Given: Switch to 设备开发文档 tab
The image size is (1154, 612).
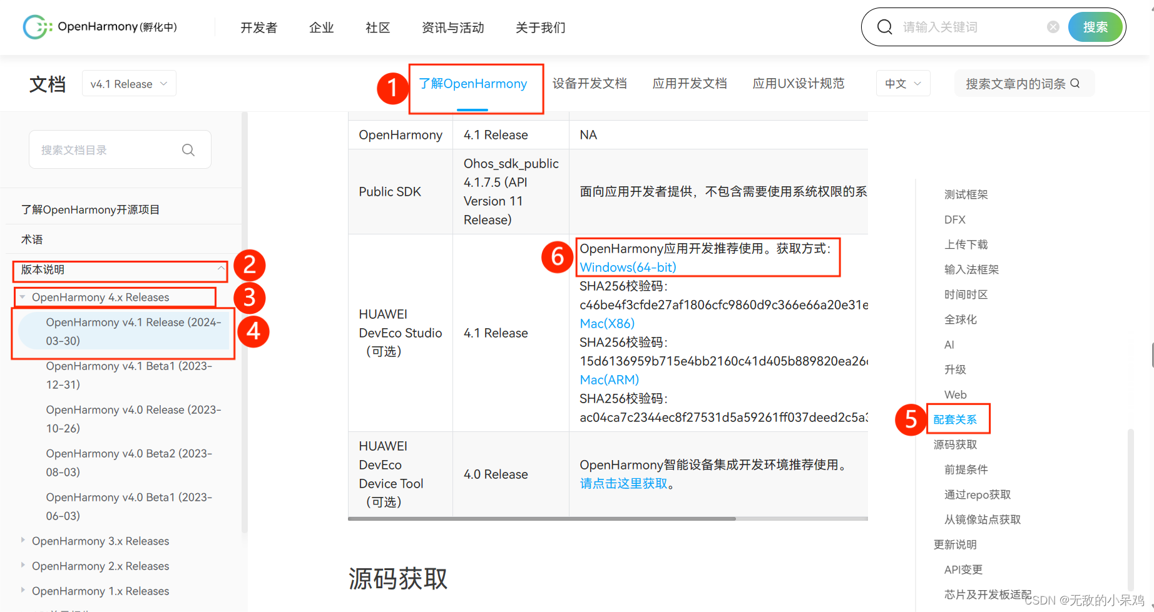Looking at the screenshot, I should click(x=590, y=84).
